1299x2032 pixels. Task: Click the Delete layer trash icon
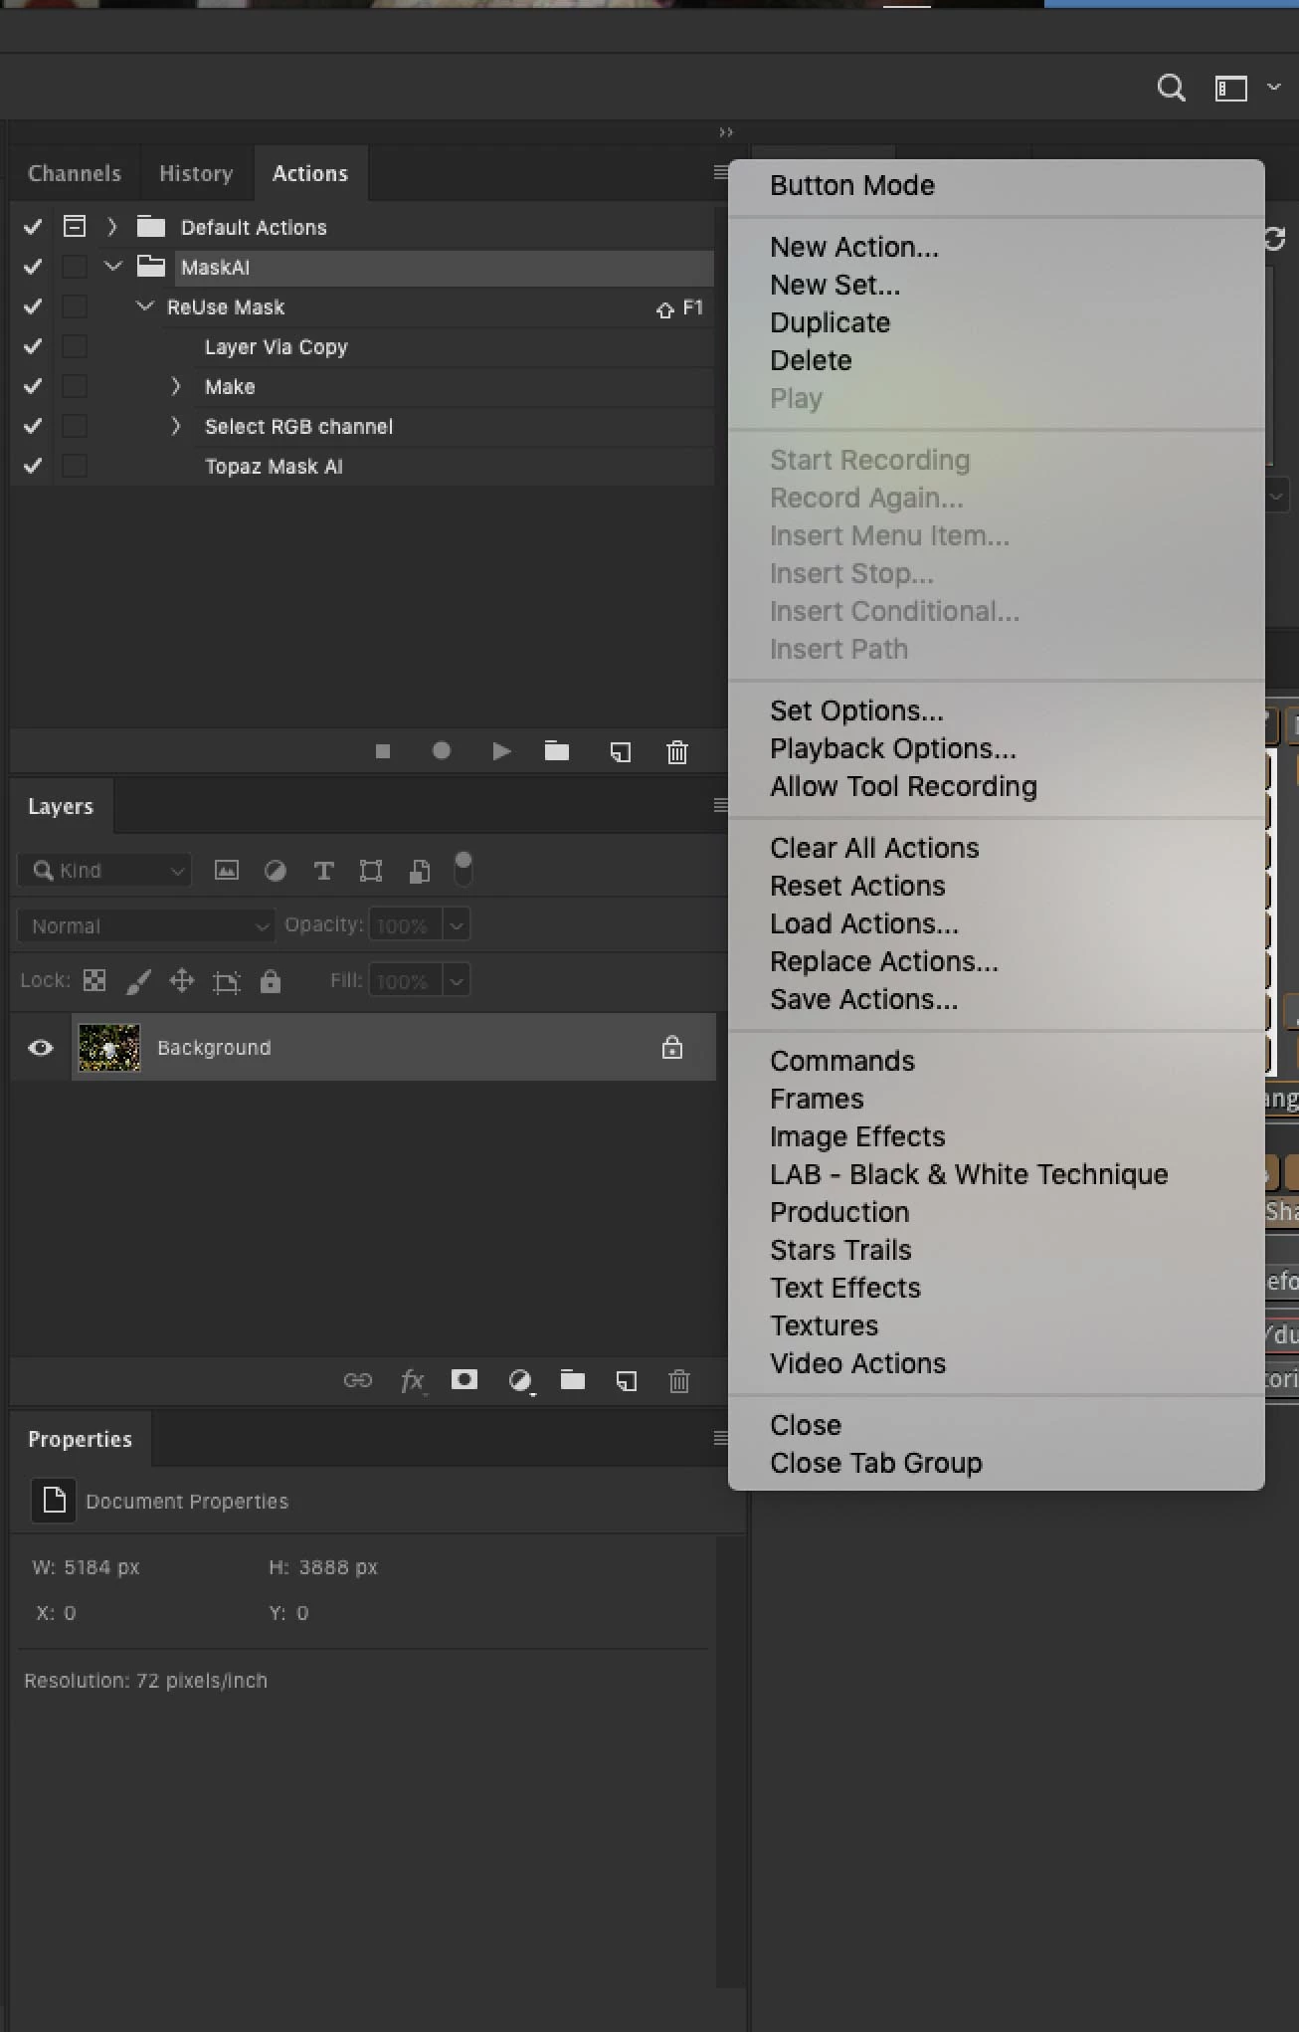coord(679,1380)
